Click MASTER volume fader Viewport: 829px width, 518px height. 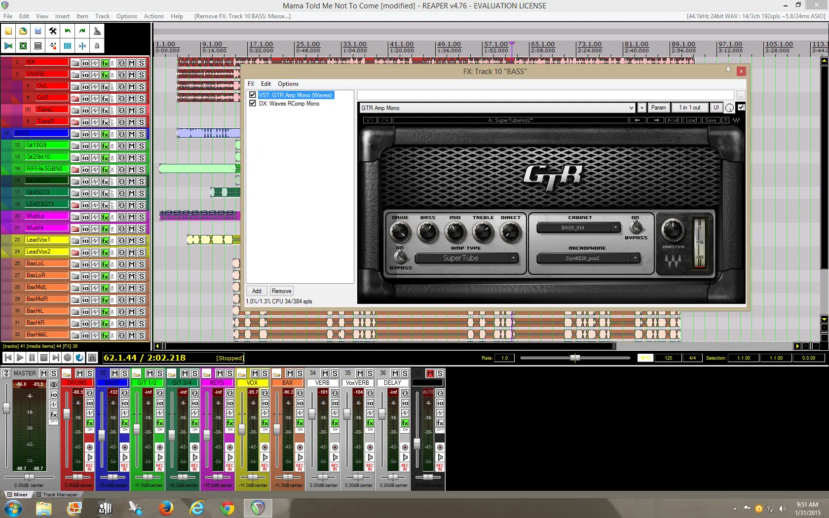pyautogui.click(x=6, y=408)
